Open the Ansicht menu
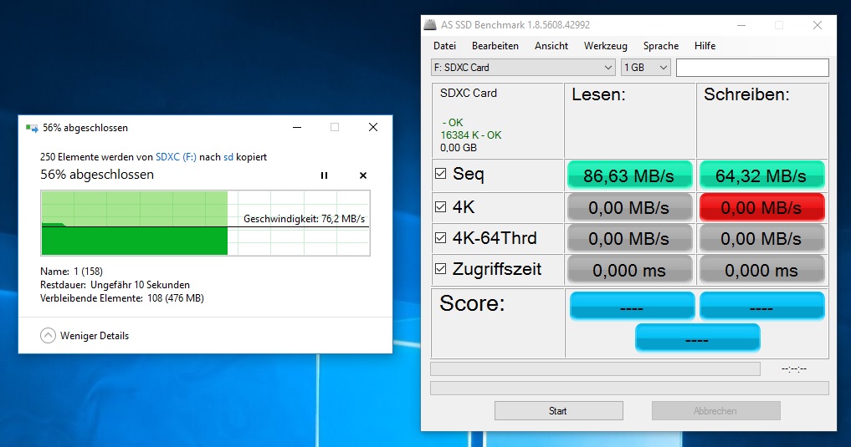Viewport: 851px width, 447px height. click(x=551, y=46)
